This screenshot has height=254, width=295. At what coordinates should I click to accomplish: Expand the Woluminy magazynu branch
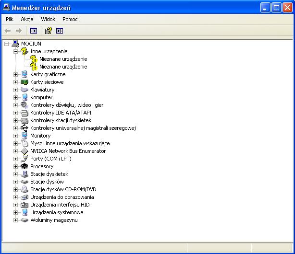(x=16, y=220)
